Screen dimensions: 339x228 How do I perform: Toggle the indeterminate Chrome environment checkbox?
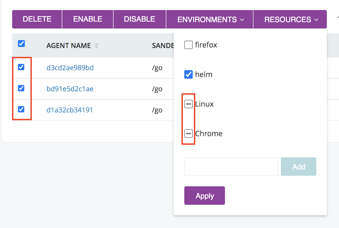(x=188, y=134)
